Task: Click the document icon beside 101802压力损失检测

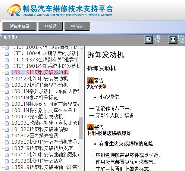Action: [x=7, y=136]
